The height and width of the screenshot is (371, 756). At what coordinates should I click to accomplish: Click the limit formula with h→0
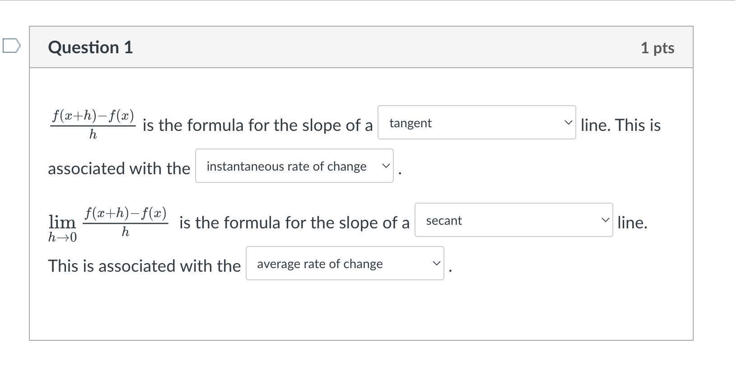point(108,223)
